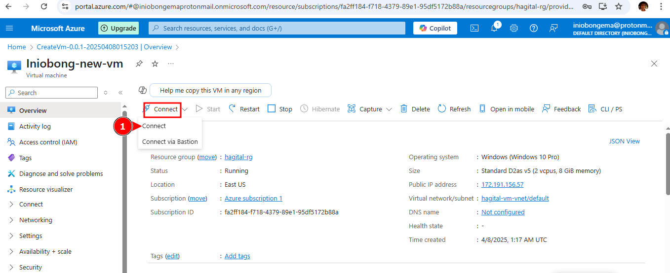The height and width of the screenshot is (273, 670).
Task: Expand the Networking sidebar section
Action: (x=11, y=220)
